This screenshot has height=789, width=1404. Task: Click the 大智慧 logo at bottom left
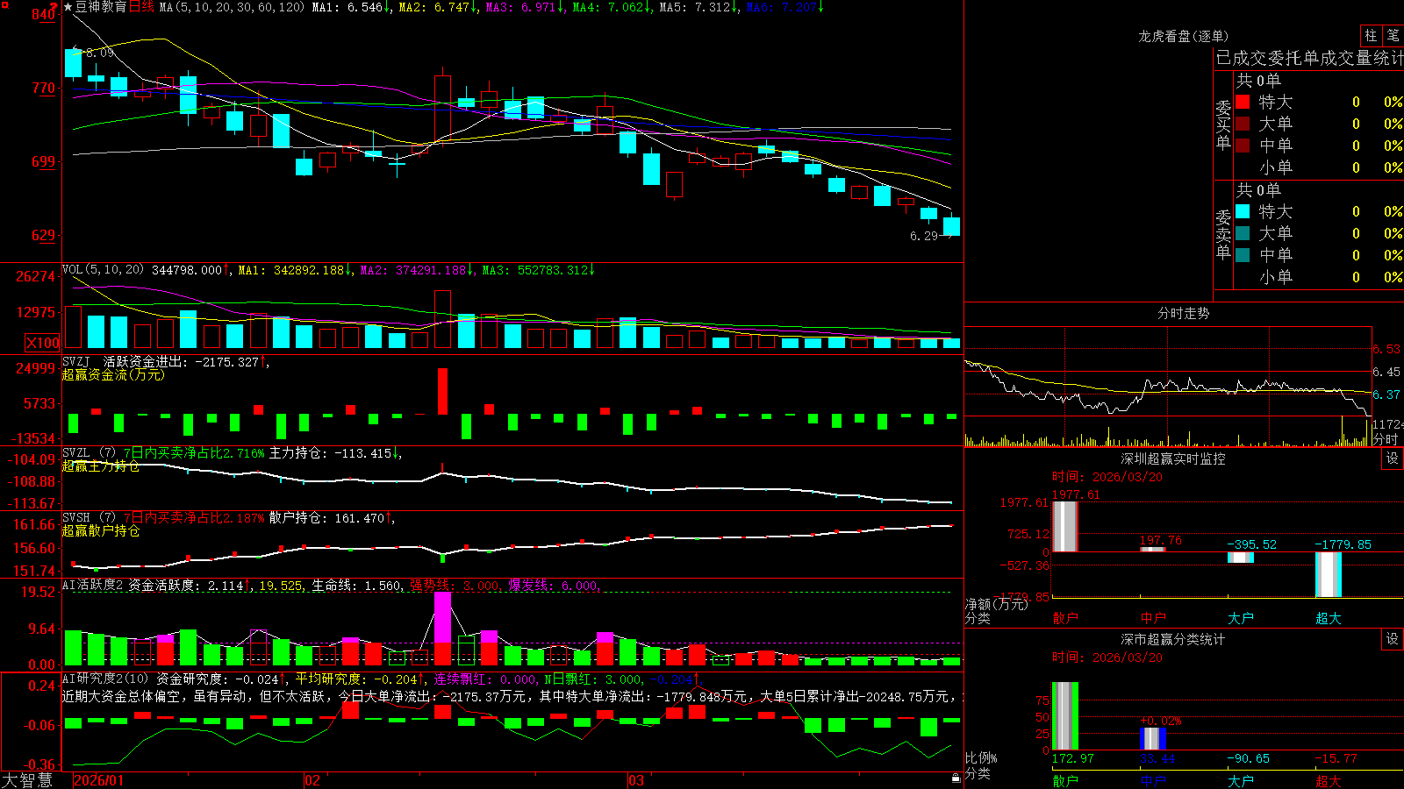pos(27,780)
